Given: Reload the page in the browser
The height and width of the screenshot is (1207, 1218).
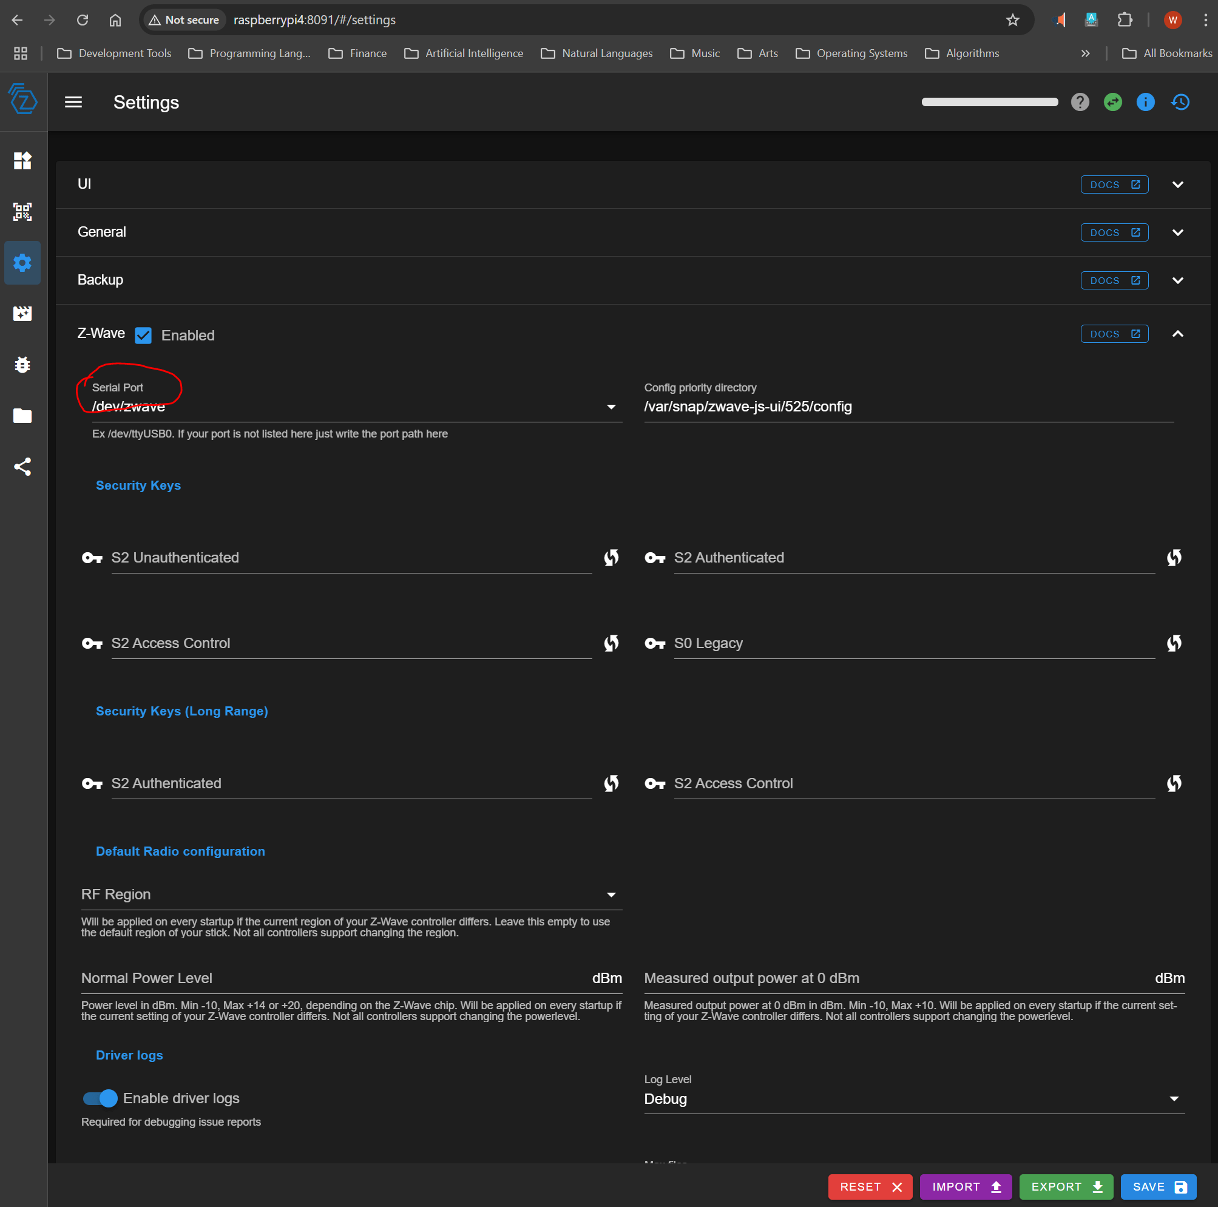Looking at the screenshot, I should pyautogui.click(x=83, y=20).
